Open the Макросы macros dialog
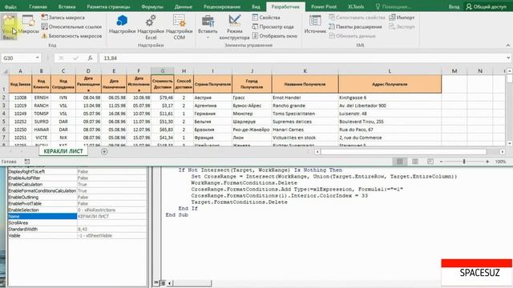The width and height of the screenshot is (513, 288). [x=29, y=25]
